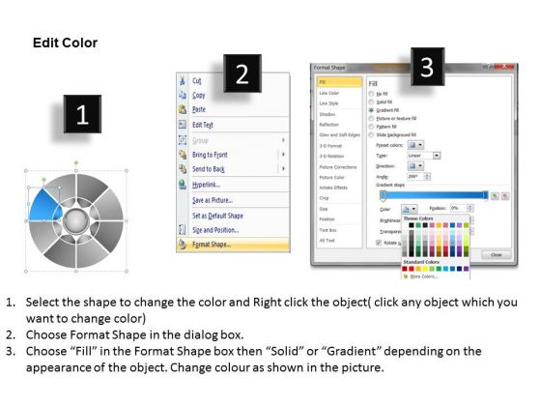Image resolution: width=541 pixels, height=406 pixels.
Task: Toggle the Rotate with shape checkbox
Action: 379,243
